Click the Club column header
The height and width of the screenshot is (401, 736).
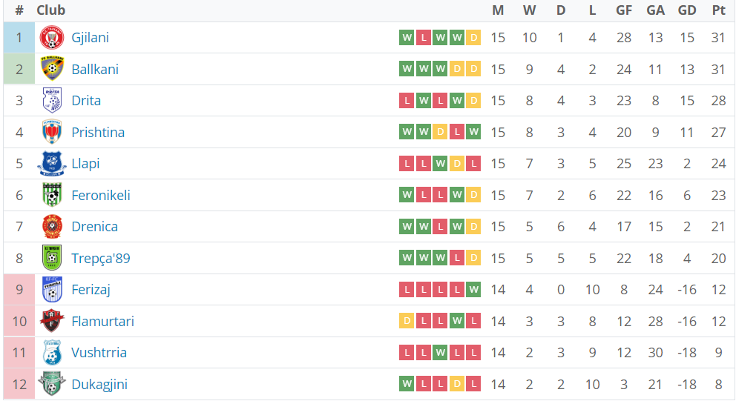(x=50, y=10)
